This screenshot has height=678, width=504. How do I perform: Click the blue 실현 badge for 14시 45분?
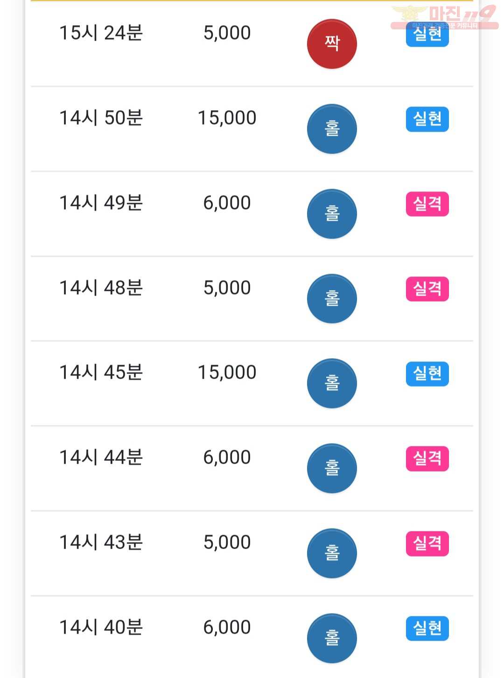coord(427,374)
